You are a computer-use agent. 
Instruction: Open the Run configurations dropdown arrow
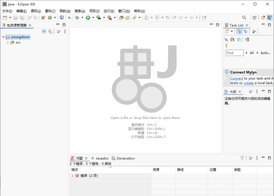point(93,18)
